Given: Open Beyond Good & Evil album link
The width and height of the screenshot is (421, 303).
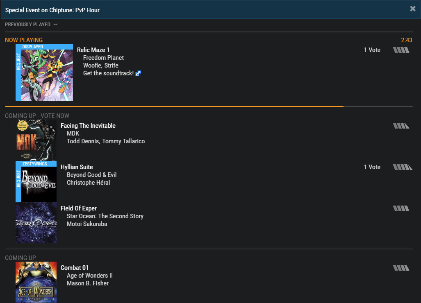Looking at the screenshot, I should (x=91, y=174).
